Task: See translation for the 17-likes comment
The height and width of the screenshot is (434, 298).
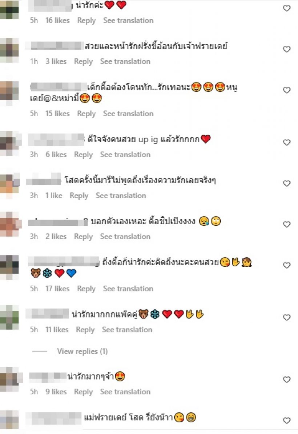Action: coord(128,288)
